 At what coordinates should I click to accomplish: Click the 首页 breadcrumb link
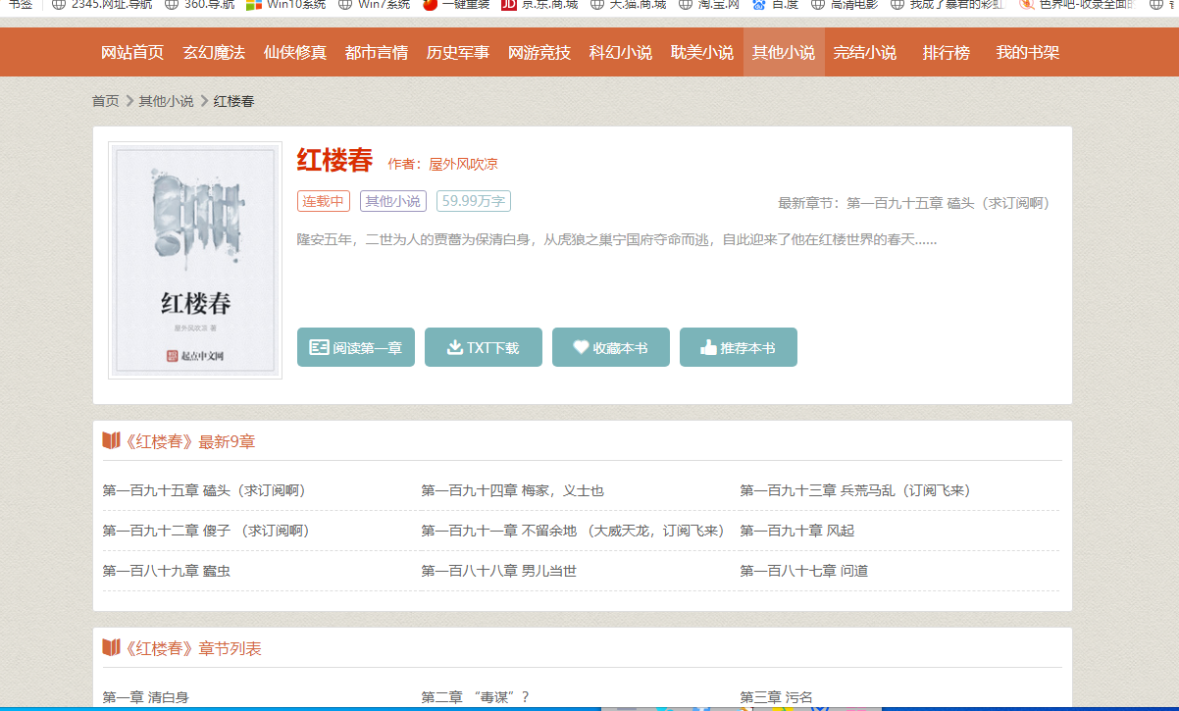(105, 101)
